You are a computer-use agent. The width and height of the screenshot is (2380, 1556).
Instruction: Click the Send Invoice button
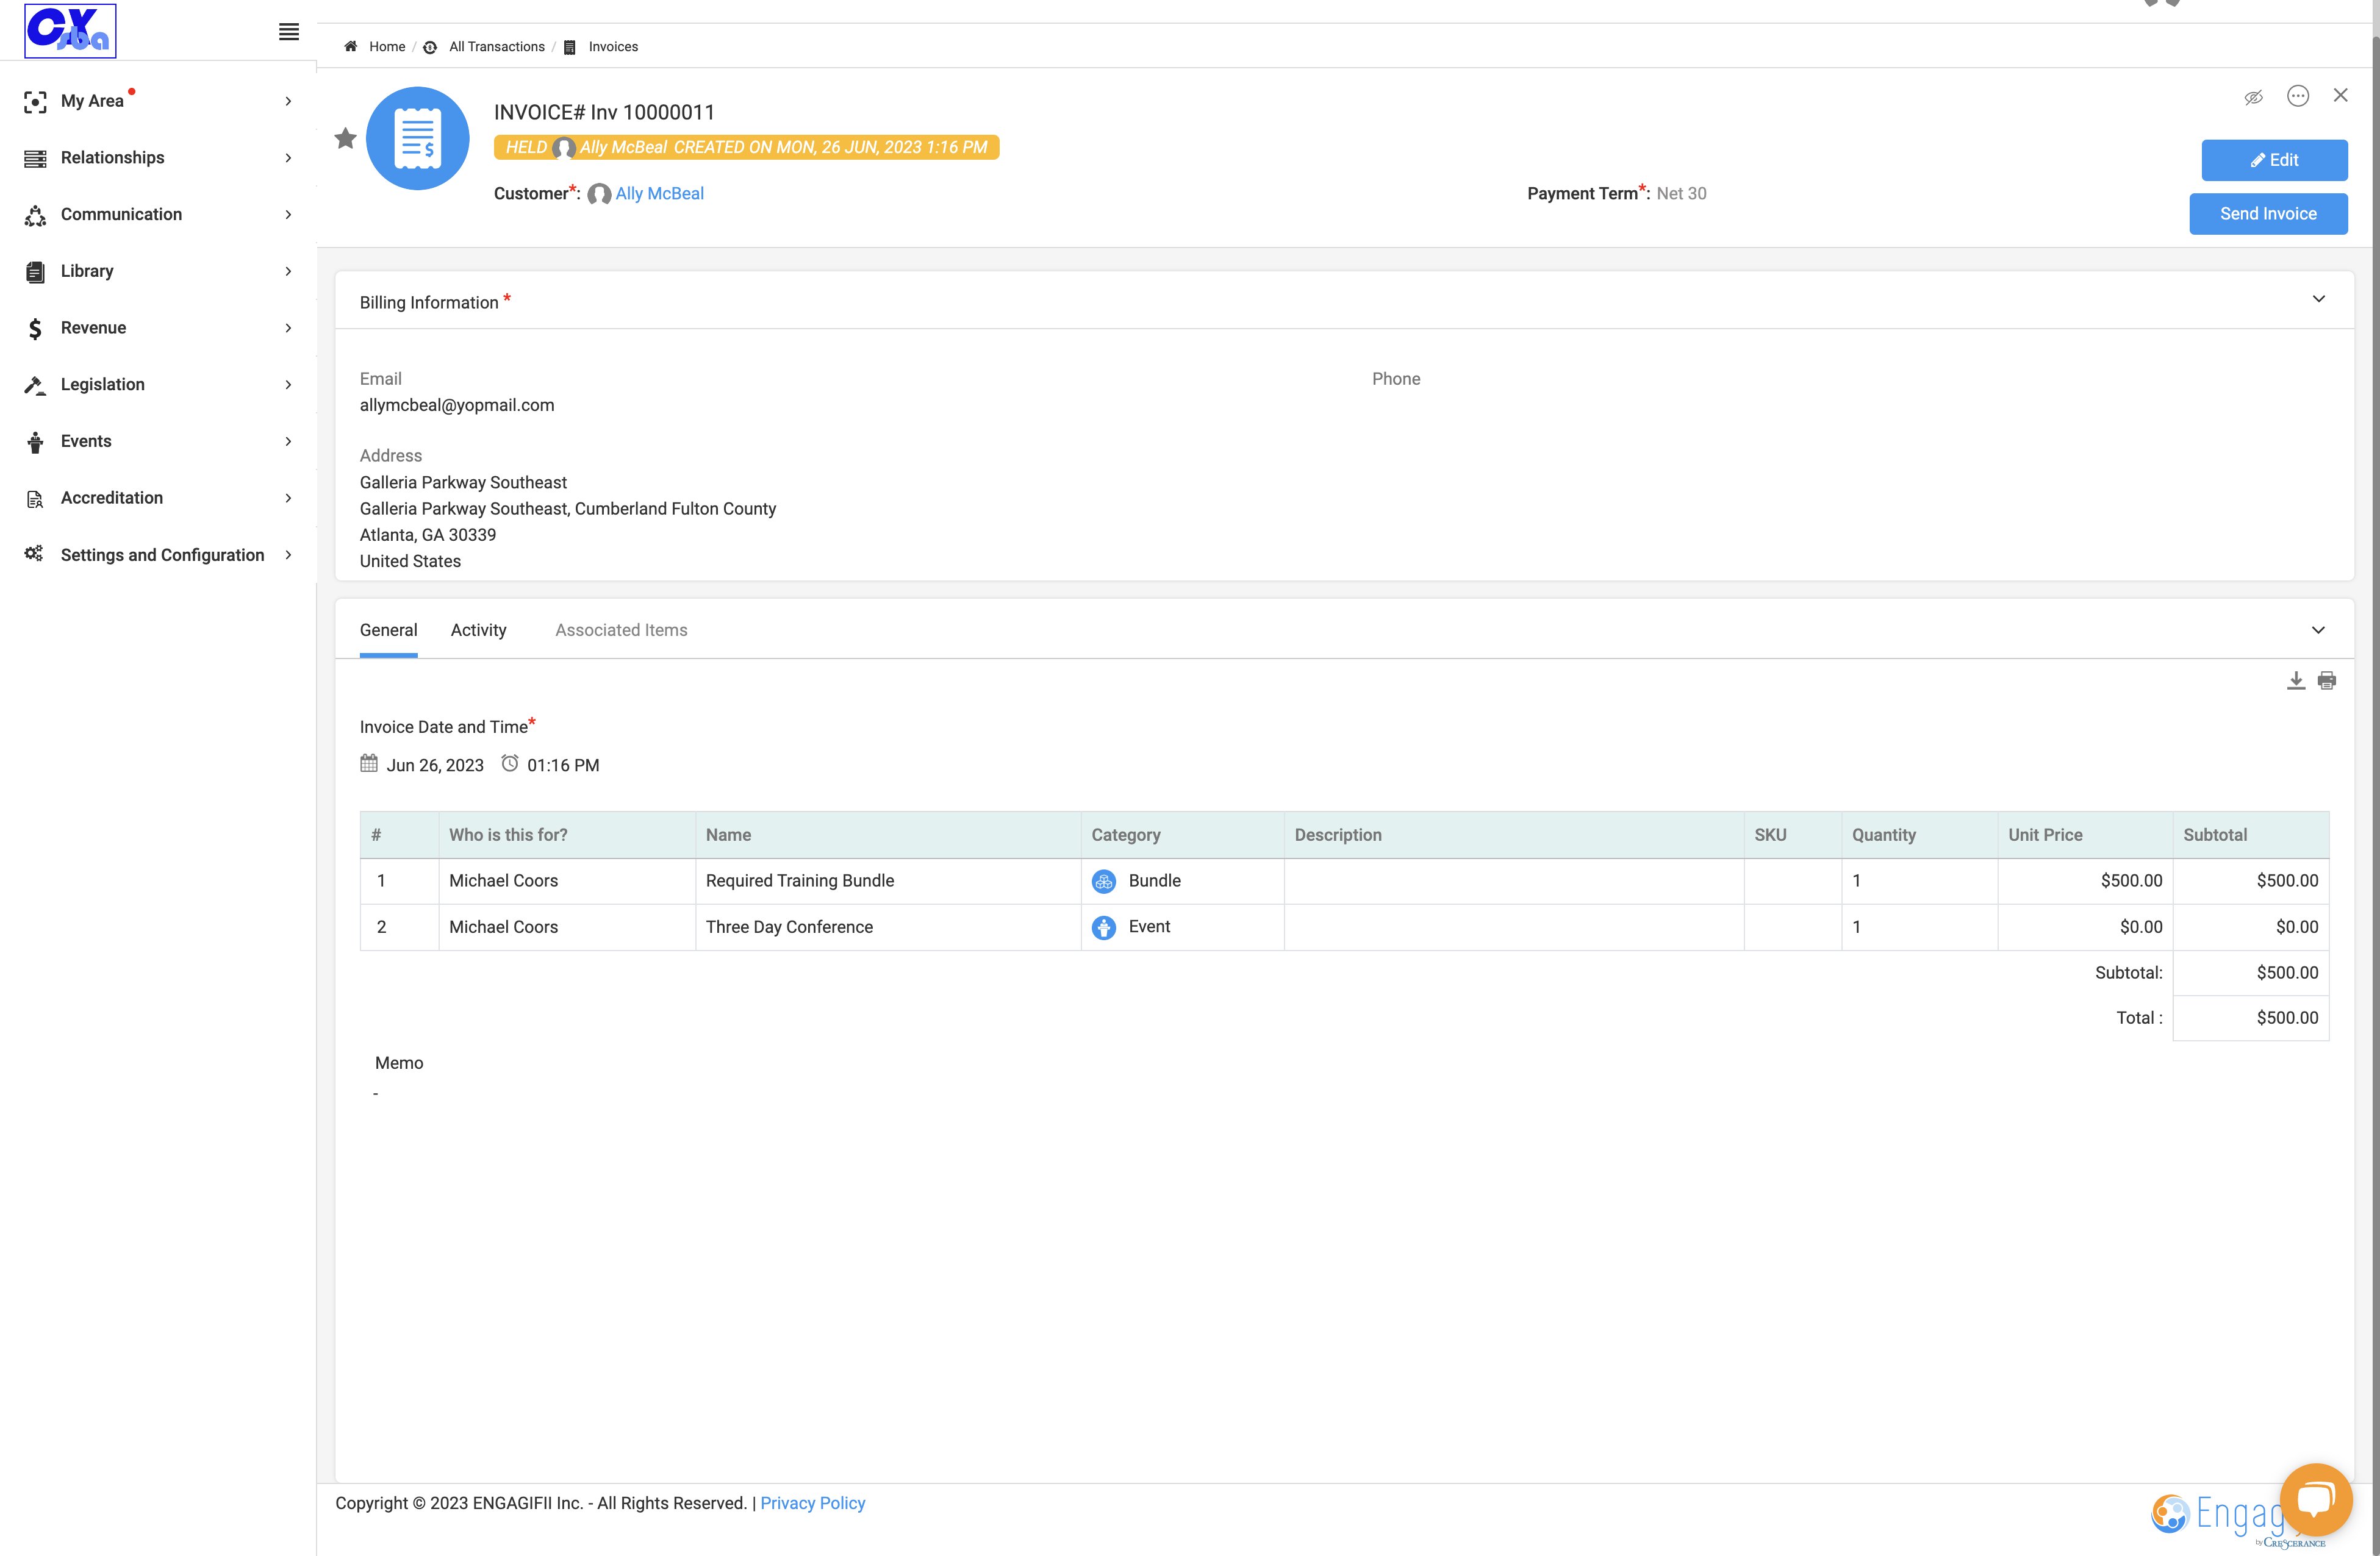[x=2268, y=214]
